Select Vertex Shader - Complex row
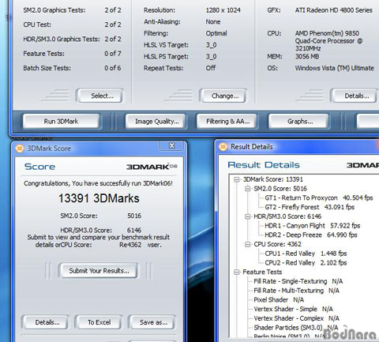 point(296,318)
